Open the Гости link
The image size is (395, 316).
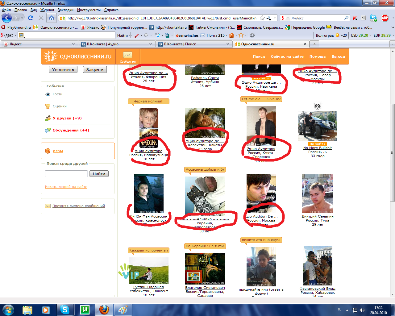point(57,94)
